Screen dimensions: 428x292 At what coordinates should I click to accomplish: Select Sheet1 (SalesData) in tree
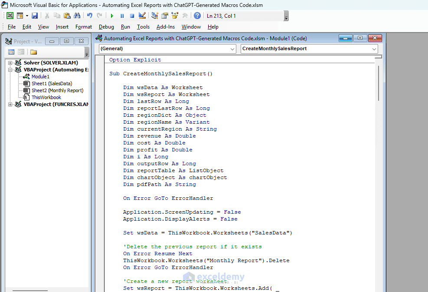[52, 83]
